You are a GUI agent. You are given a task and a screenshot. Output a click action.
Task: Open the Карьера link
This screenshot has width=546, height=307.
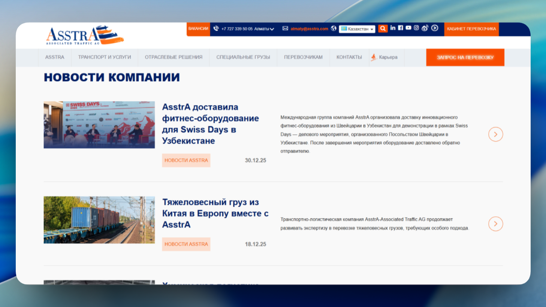click(x=388, y=57)
